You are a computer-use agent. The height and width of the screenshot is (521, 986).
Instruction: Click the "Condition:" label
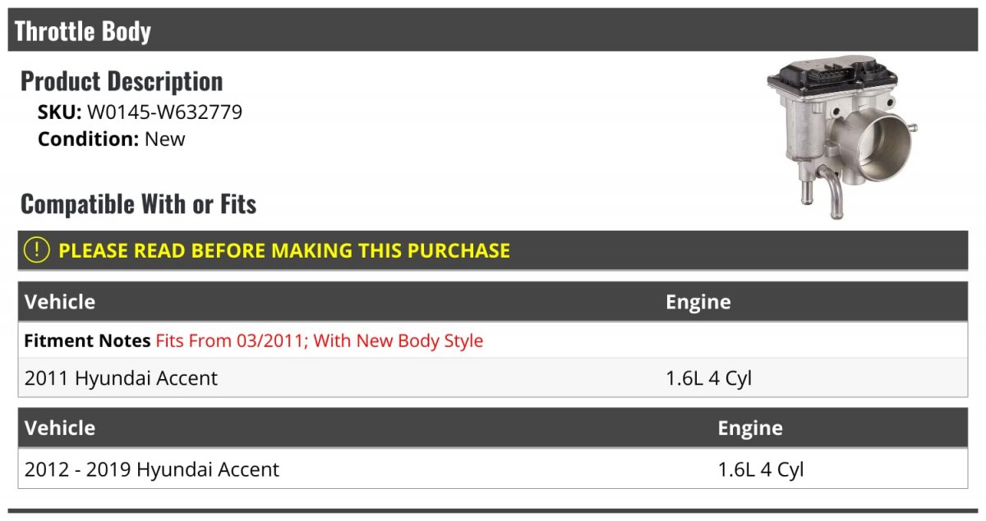click(x=88, y=139)
